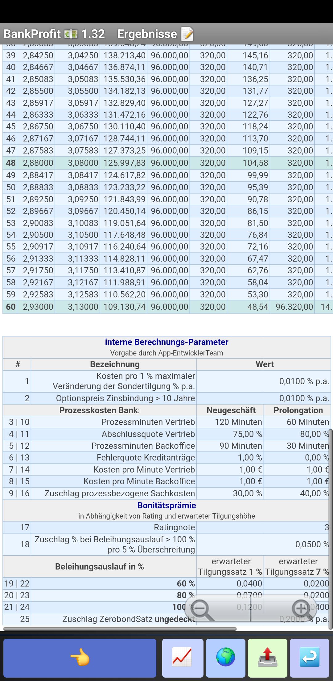The width and height of the screenshot is (333, 681).
Task: Tap the '90 Minuten' value
Action: point(241,446)
